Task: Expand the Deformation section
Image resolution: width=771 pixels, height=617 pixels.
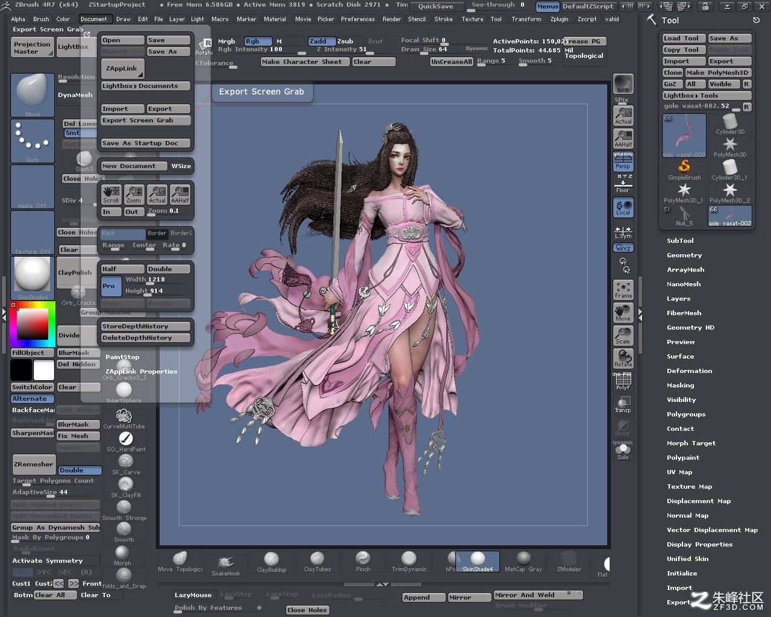Action: coord(689,371)
